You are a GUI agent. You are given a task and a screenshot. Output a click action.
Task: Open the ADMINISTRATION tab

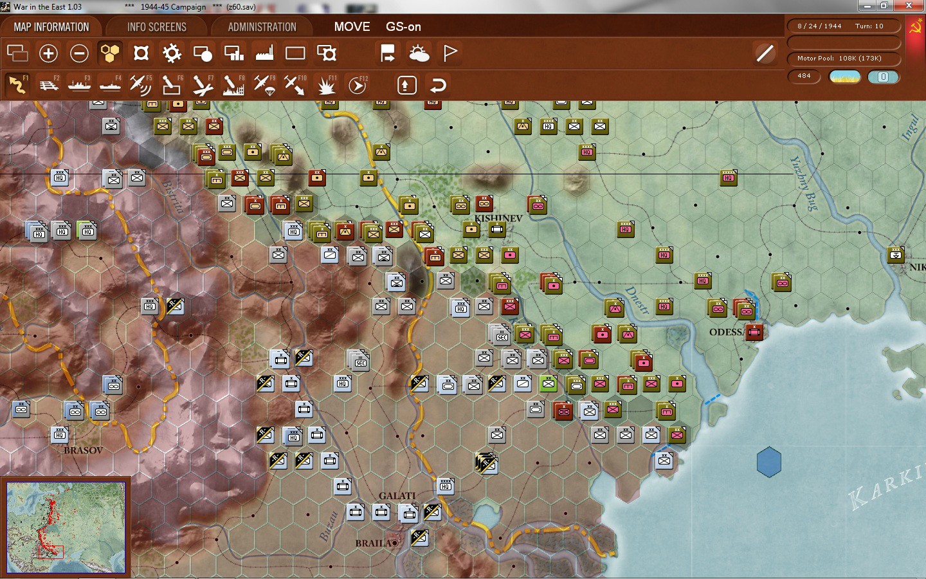coord(262,27)
